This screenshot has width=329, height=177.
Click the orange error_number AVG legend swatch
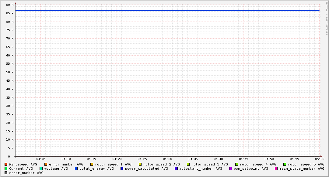click(46, 164)
